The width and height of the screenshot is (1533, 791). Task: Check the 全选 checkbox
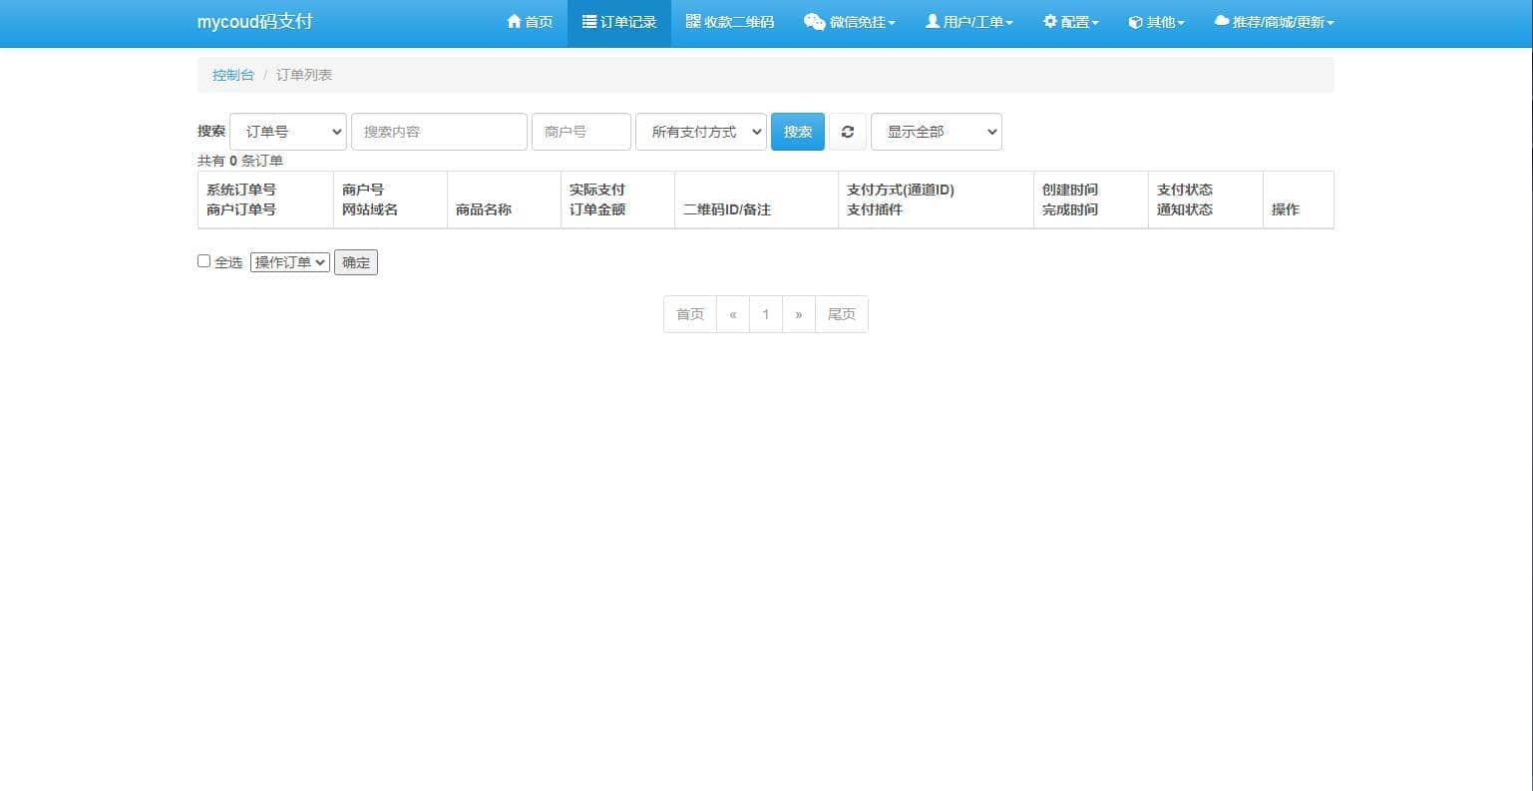coord(204,261)
